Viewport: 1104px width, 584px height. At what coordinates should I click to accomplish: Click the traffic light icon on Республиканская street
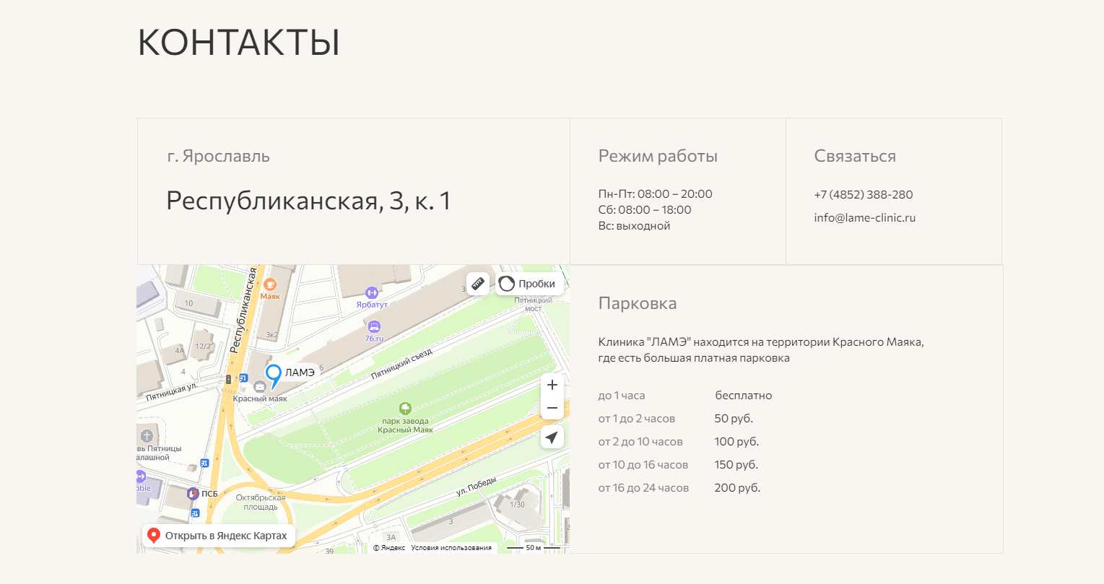tap(229, 380)
